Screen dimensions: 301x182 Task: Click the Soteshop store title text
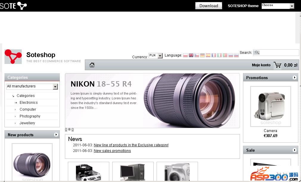41,55
